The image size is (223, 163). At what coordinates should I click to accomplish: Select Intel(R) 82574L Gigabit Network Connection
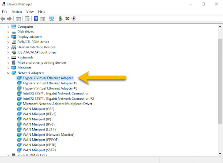click(x=56, y=94)
